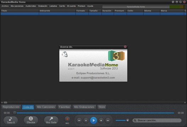
Task: Click the globe icon in the About dialog
Action: coord(65,54)
